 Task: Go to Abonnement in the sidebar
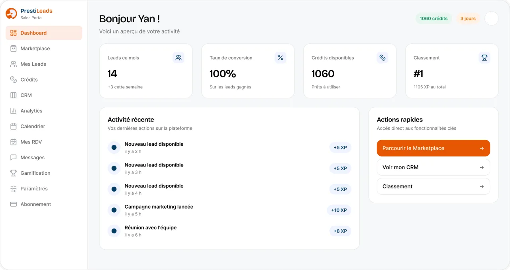[x=44, y=204]
